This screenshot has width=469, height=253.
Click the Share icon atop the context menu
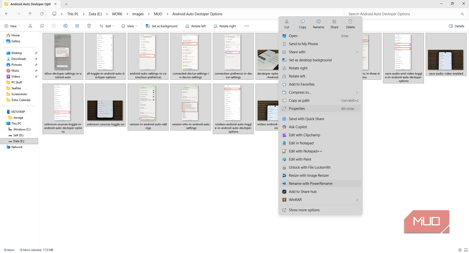click(x=334, y=22)
